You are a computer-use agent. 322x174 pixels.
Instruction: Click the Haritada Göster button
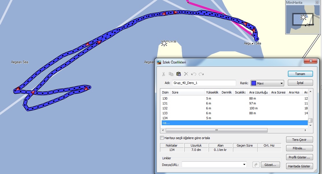pyautogui.click(x=299, y=166)
